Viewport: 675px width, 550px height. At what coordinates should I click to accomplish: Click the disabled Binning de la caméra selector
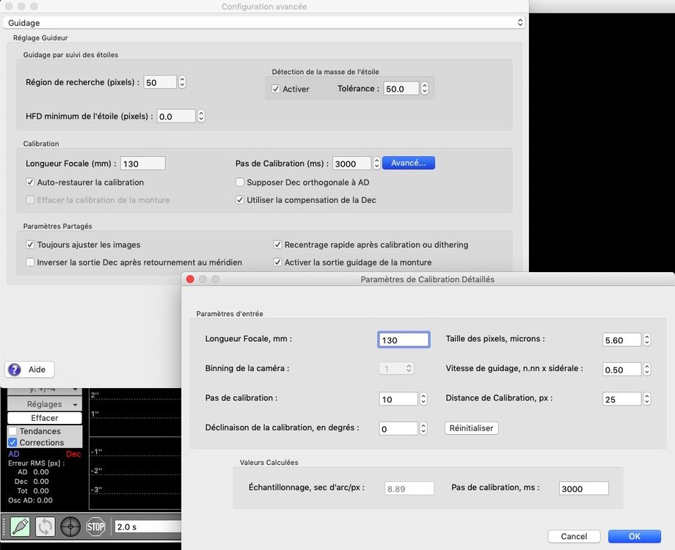pos(396,368)
